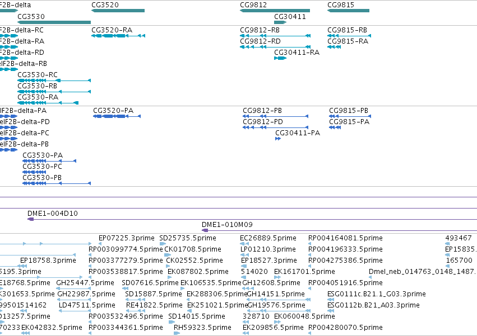Click EST GH12608.5prime
This screenshot has height=336, width=477.
coord(271,283)
